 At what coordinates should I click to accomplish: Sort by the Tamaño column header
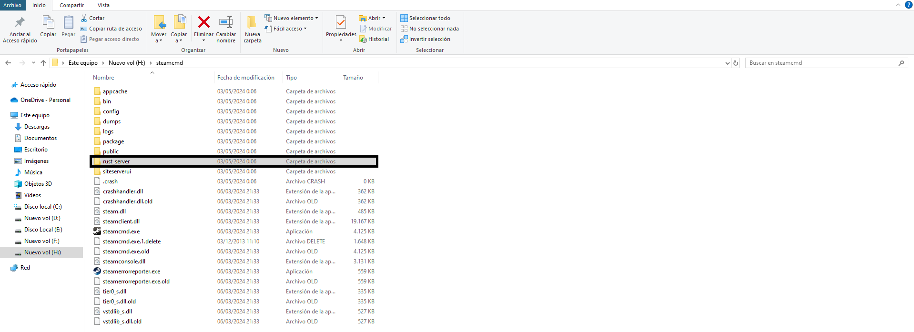[x=353, y=78]
